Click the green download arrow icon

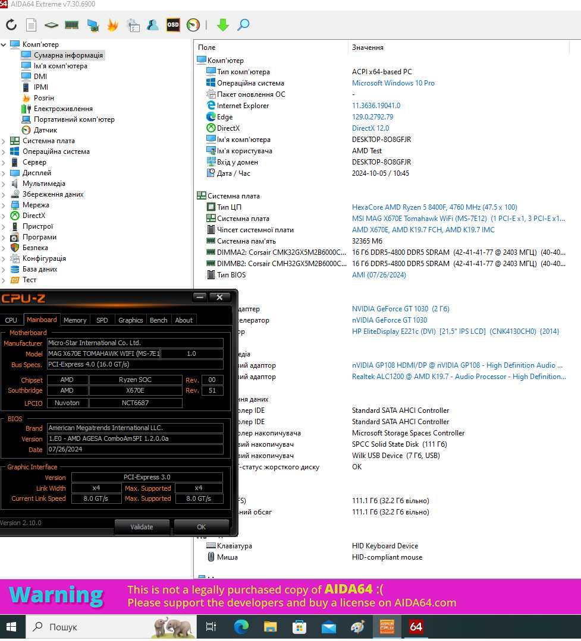(222, 25)
